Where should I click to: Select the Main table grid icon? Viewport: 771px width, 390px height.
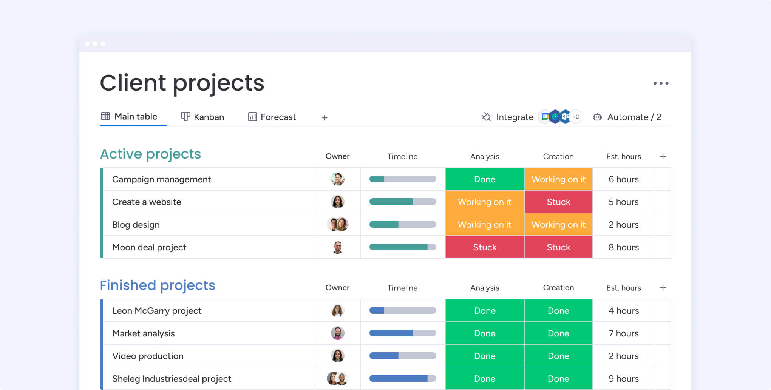105,116
